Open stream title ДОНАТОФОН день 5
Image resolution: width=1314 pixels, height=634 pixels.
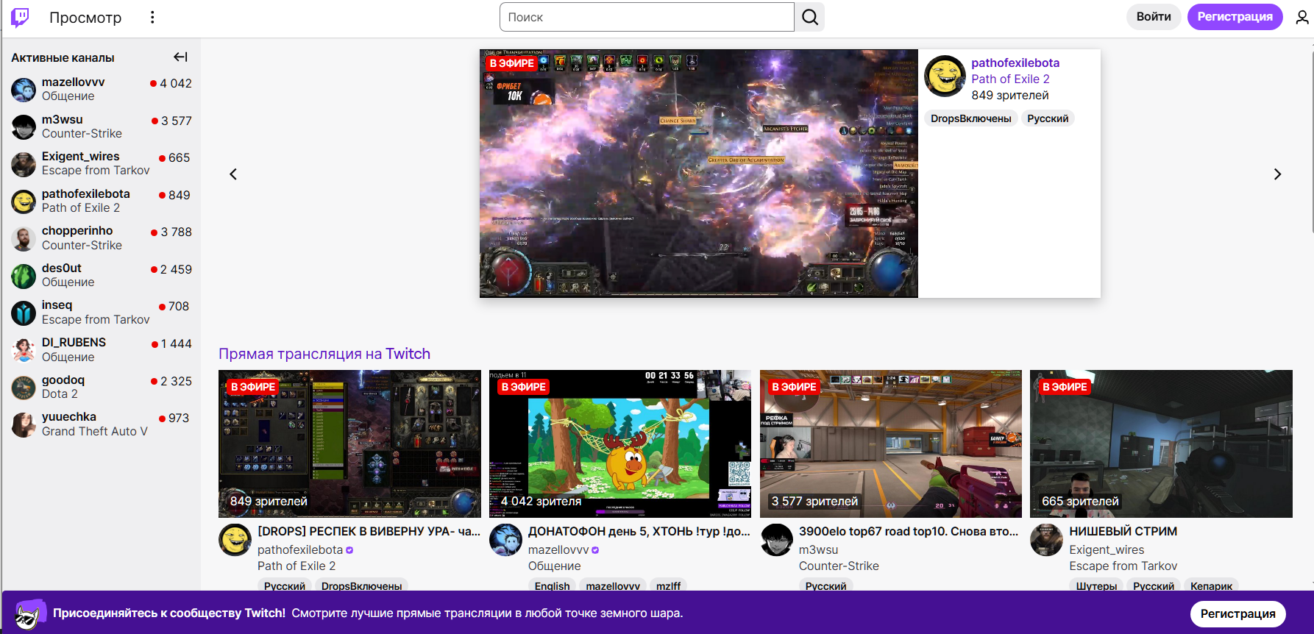pos(639,531)
